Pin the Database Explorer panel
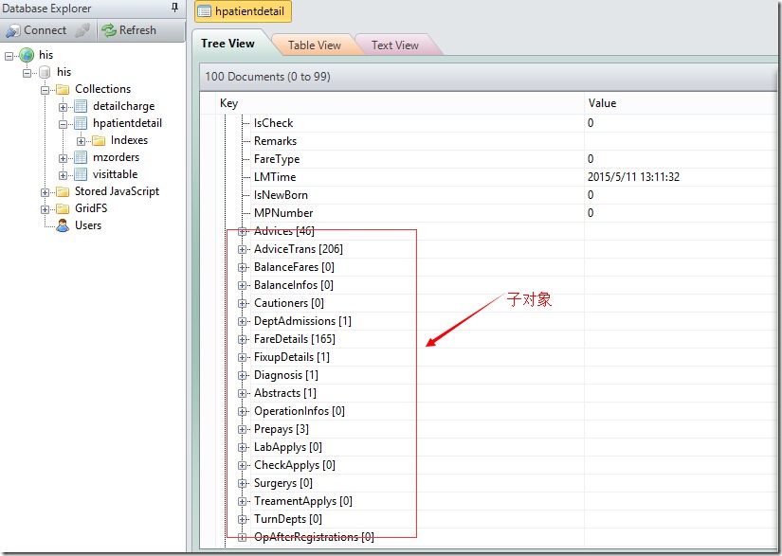Screen dimensions: 782x556 (173, 8)
